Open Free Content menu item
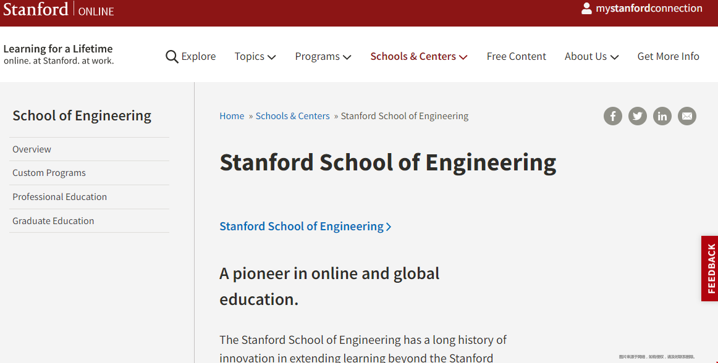718x363 pixels. point(516,56)
